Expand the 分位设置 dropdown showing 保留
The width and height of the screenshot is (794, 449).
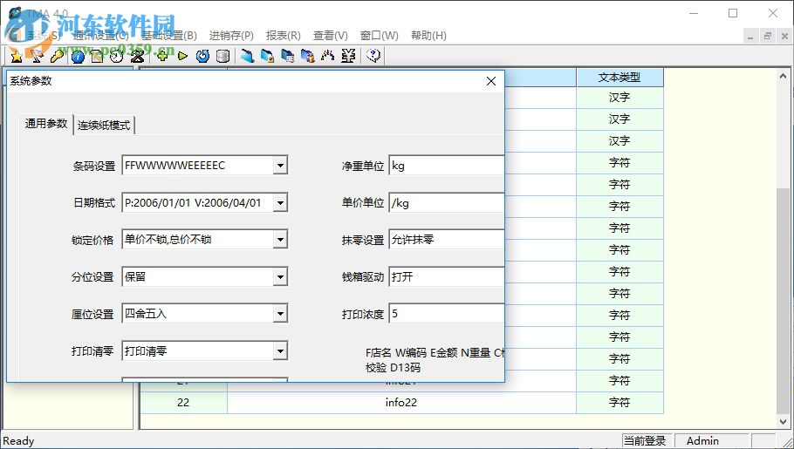[280, 277]
